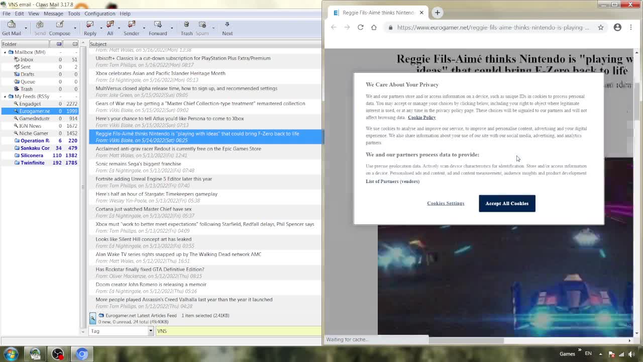Click the Chrome horizontal scrollbar
The width and height of the screenshot is (643, 362).
pos(466,340)
